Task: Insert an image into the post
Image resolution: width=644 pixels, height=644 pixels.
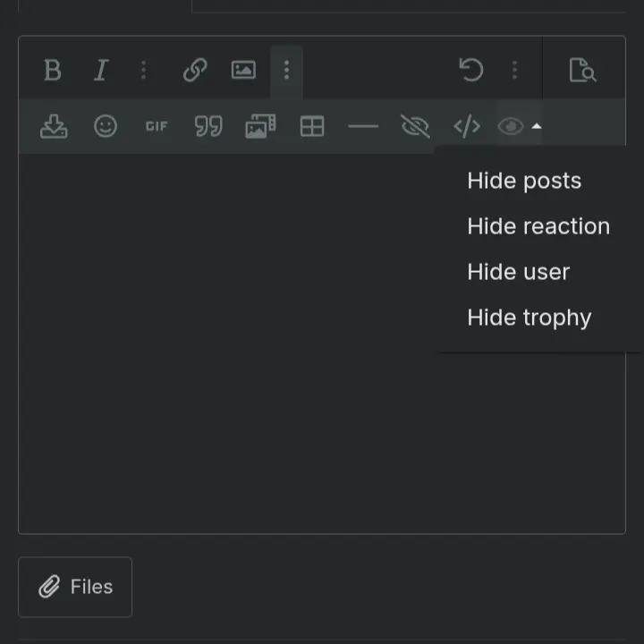Action: (243, 70)
